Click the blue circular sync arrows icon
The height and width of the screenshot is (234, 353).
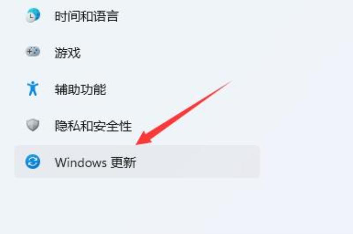tap(33, 162)
